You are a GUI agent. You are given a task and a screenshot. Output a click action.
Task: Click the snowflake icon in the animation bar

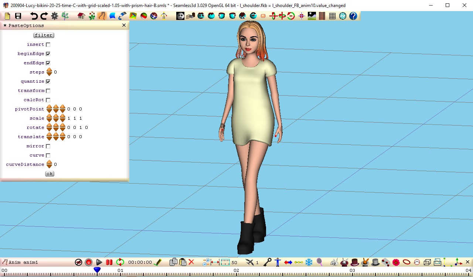click(309, 262)
